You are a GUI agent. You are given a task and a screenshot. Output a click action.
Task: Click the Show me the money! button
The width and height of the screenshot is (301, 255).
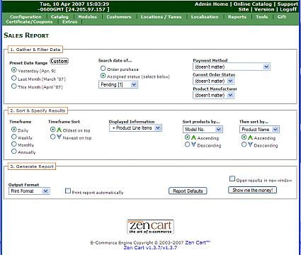click(252, 190)
